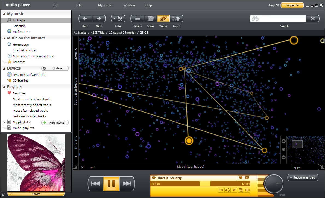Open Internet browser entry
Screen dimensions: 325x198
coord(24,50)
